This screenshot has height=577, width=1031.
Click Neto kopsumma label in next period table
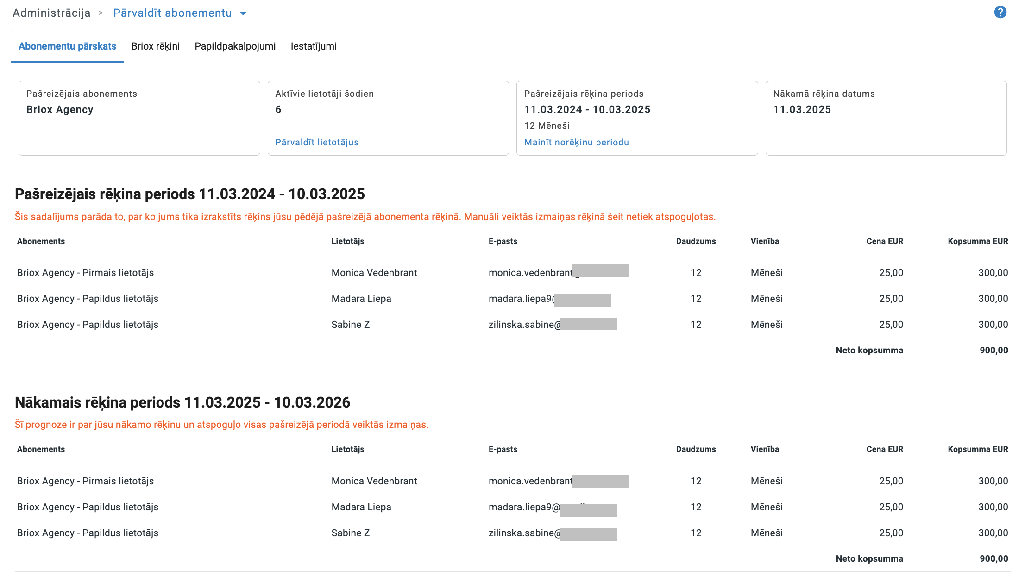click(x=869, y=559)
